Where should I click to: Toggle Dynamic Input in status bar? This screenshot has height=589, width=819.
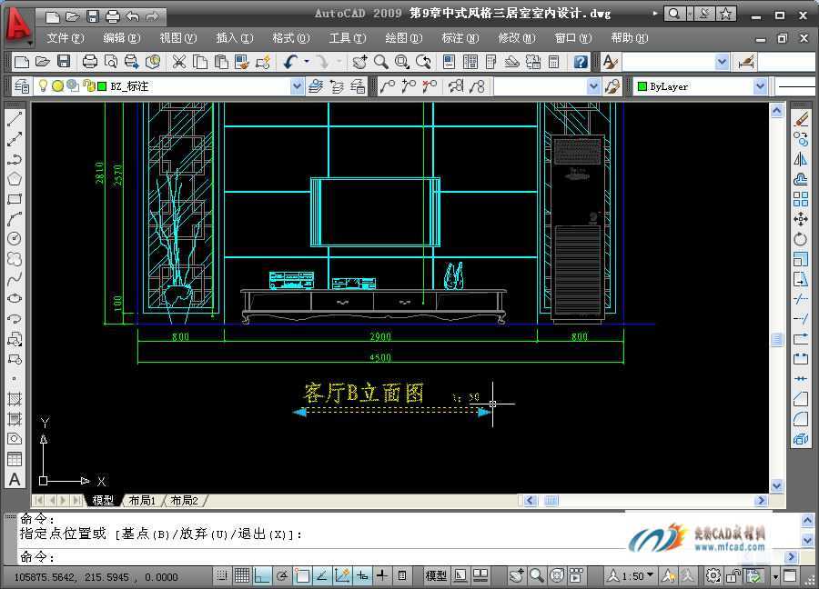(x=362, y=575)
